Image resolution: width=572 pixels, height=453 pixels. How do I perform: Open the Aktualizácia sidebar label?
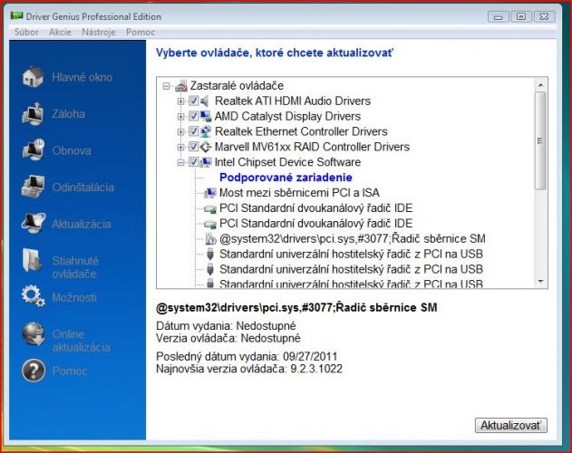pyautogui.click(x=82, y=224)
